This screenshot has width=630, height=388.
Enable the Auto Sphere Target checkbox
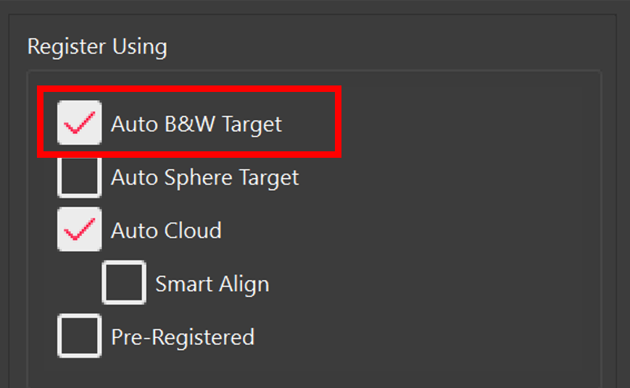pos(79,177)
